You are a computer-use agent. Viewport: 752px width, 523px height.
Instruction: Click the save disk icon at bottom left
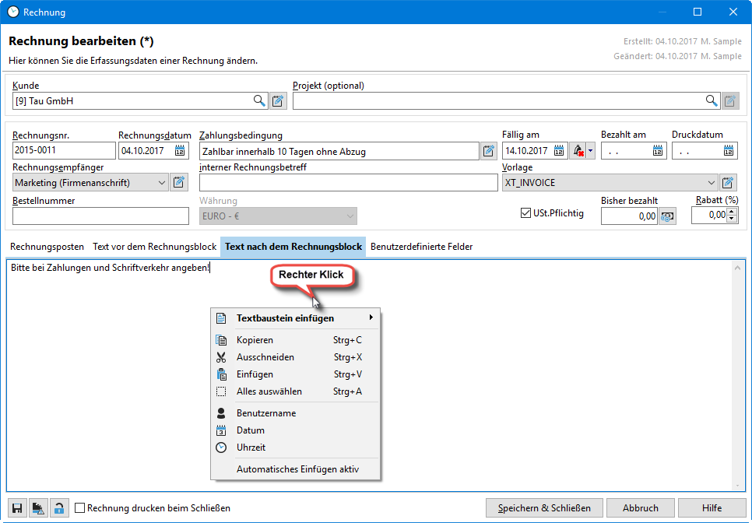click(x=16, y=508)
